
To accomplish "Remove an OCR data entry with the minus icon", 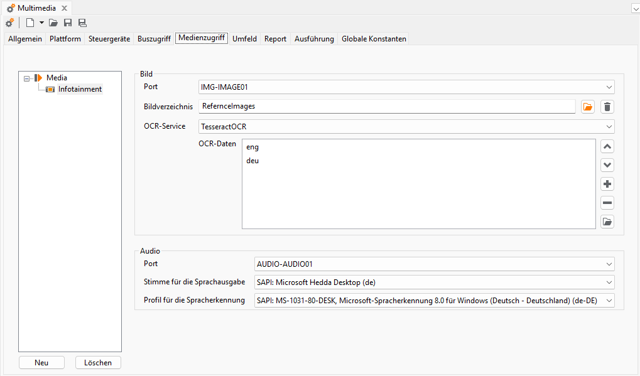I will coord(607,203).
